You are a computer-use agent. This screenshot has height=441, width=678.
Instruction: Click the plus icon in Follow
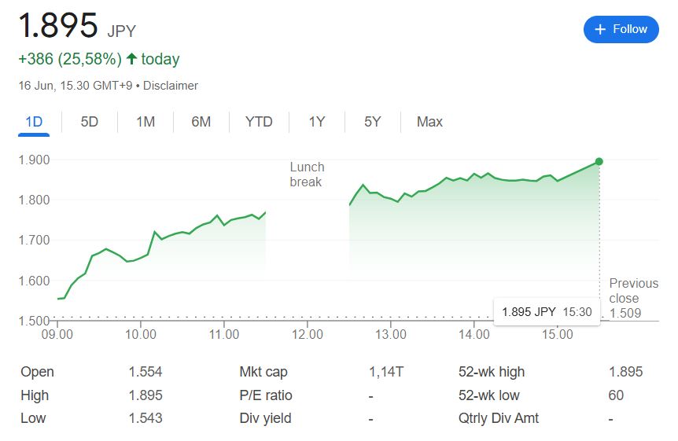pos(600,29)
